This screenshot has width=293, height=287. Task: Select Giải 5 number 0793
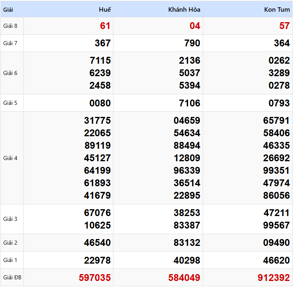279,103
